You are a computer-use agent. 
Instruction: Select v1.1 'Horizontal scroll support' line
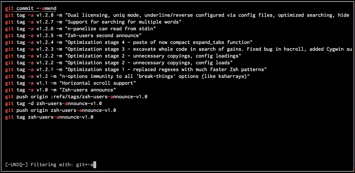click(x=71, y=83)
